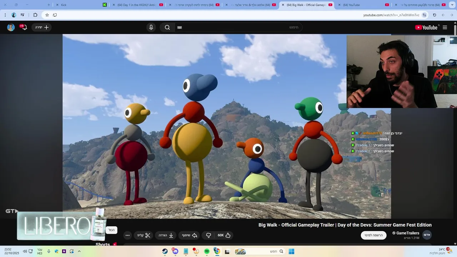This screenshot has height=257, width=457.
Task: Show hidden system tray icons chevron
Action: (x=79, y=251)
